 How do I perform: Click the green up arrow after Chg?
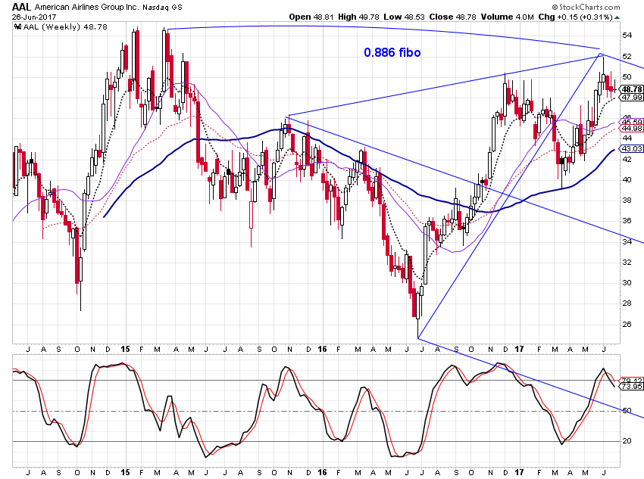(x=617, y=17)
